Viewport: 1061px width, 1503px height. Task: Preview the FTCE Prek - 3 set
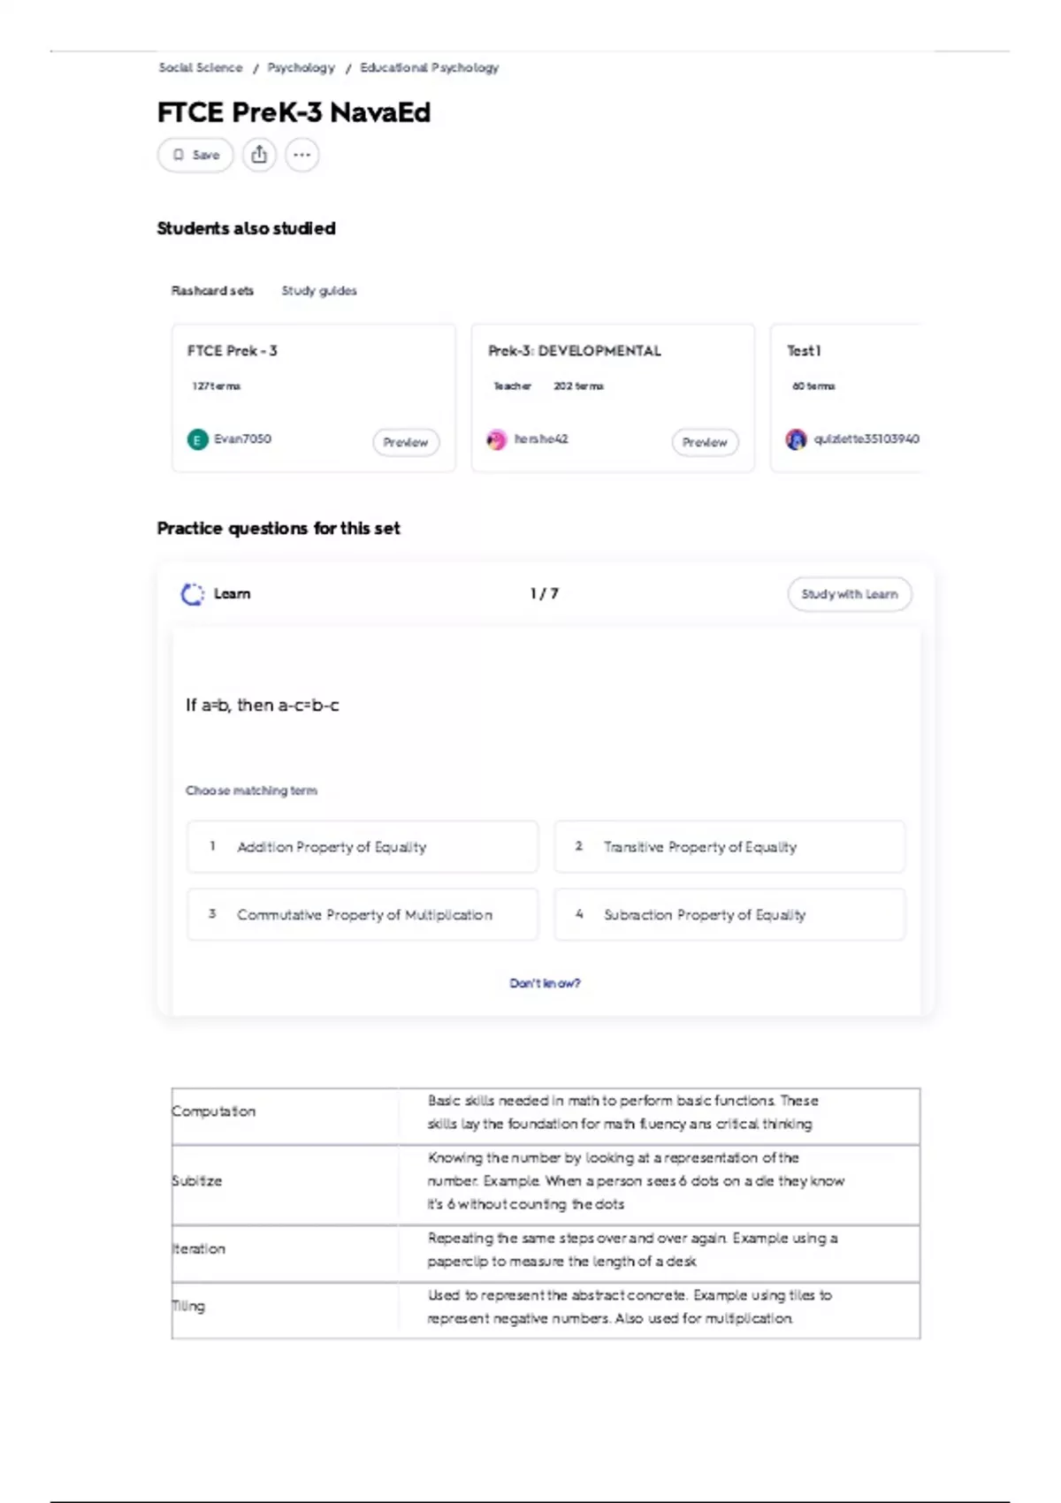[406, 442]
